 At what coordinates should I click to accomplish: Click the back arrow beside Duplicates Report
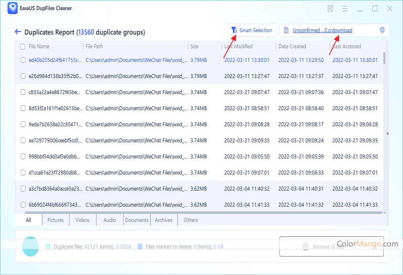18,32
